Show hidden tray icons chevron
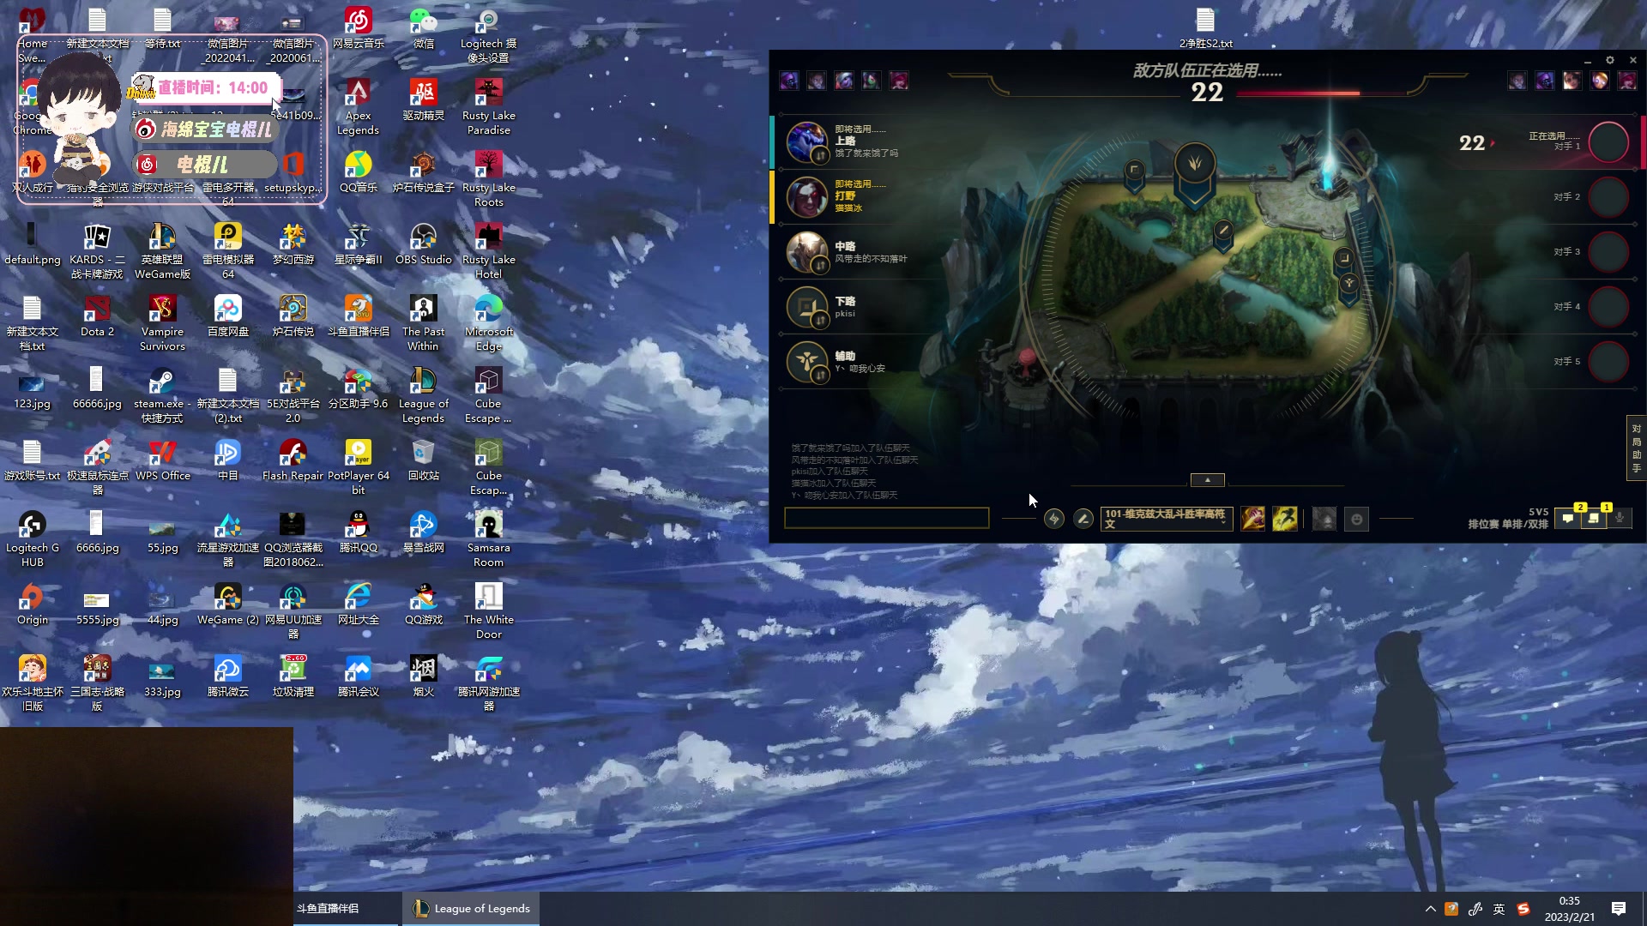This screenshot has height=926, width=1647. click(x=1430, y=909)
